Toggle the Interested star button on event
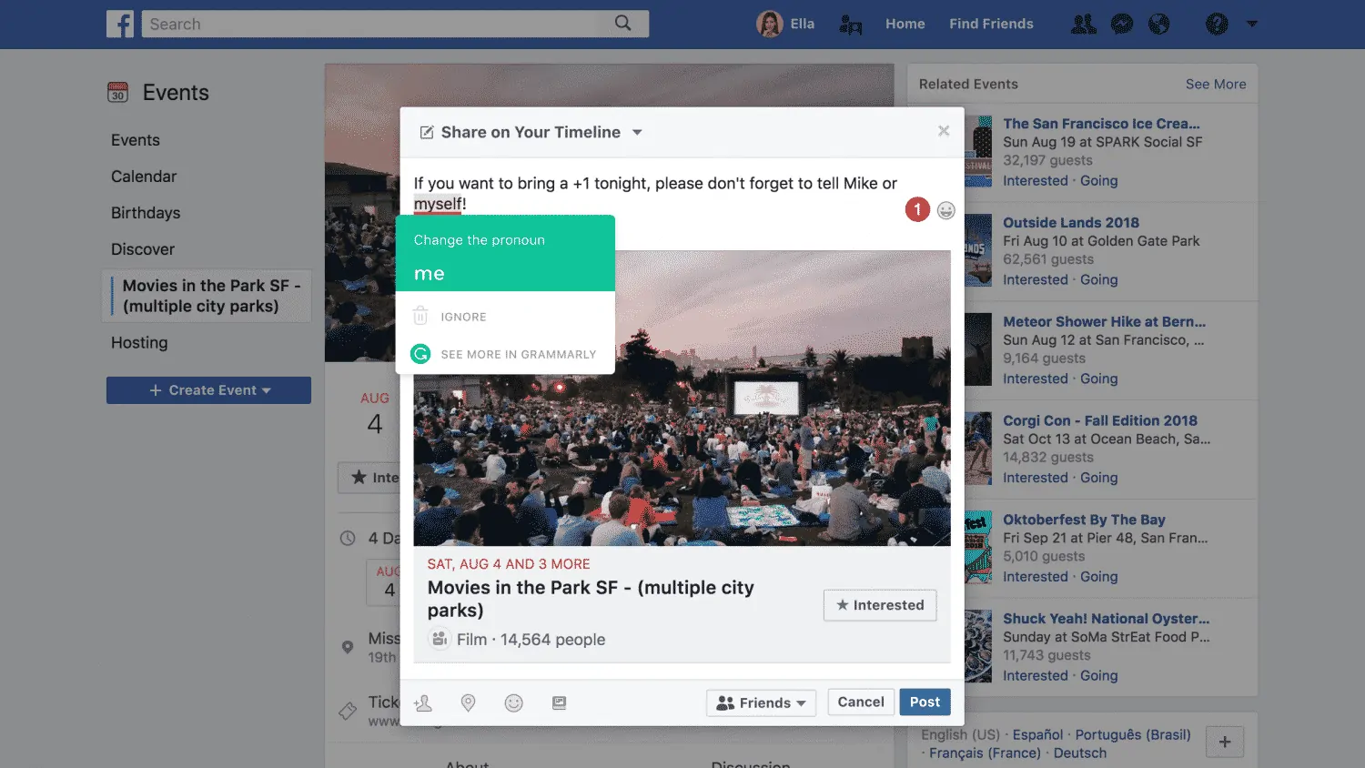1365x768 pixels. click(880, 605)
